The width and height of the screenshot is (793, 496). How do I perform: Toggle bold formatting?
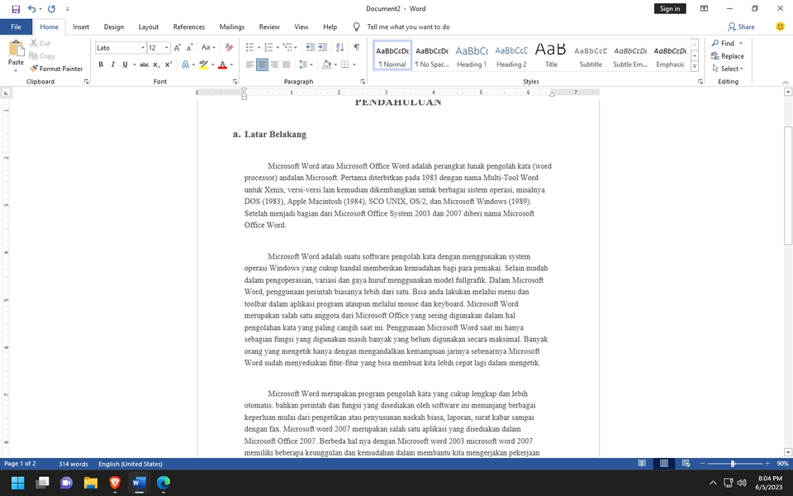[101, 64]
